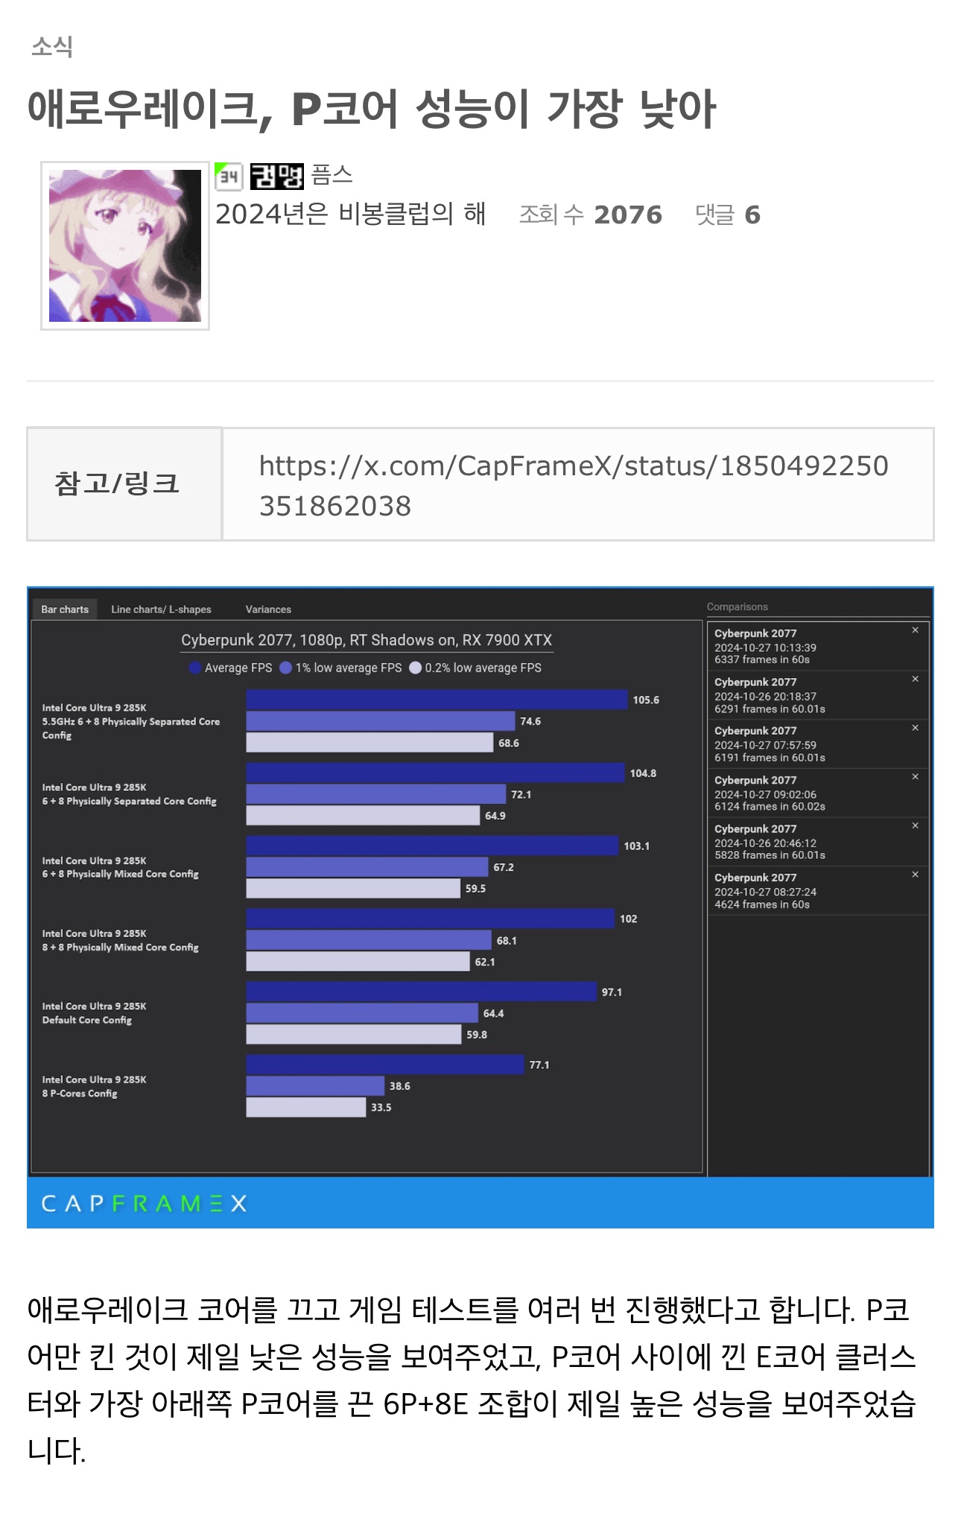This screenshot has width=961, height=1516.
Task: Click the 104.8 average FPS bar
Action: [435, 773]
